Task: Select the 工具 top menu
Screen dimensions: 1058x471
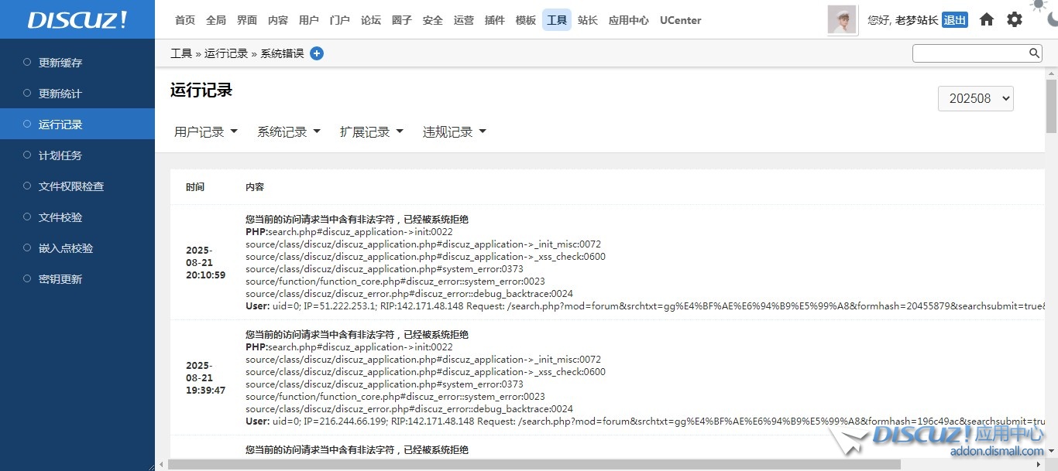Action: tap(557, 20)
